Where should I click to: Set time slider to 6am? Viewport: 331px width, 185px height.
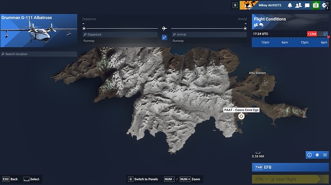tap(284, 42)
